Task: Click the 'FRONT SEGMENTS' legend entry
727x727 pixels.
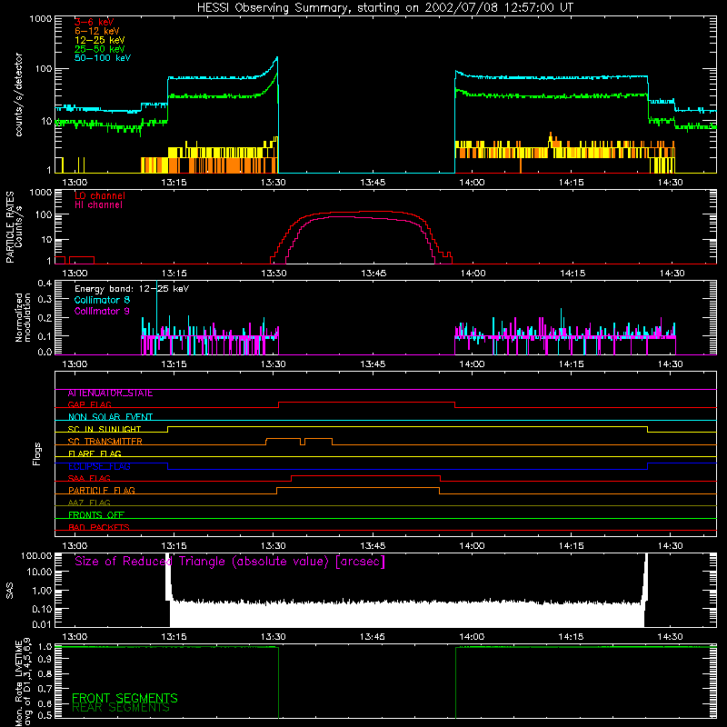Action: click(124, 698)
